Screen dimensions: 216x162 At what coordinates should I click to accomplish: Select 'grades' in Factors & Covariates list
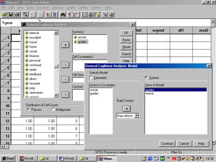[94, 93]
